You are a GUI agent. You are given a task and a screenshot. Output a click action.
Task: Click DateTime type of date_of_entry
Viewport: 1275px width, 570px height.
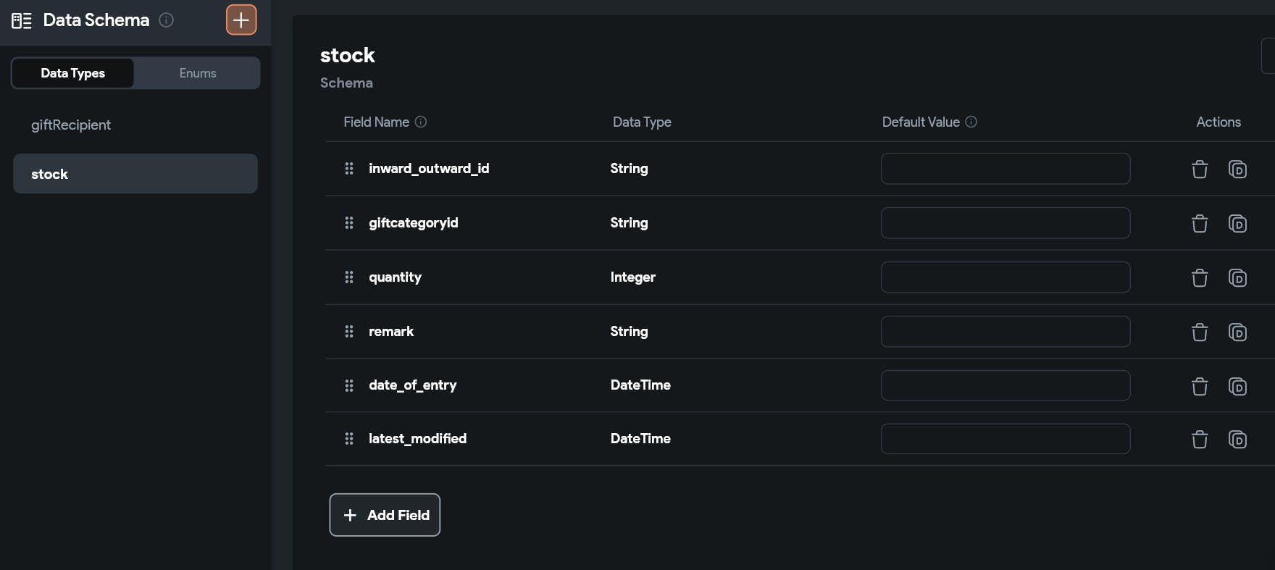(640, 385)
